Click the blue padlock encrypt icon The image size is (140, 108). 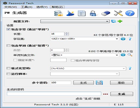click(93, 13)
